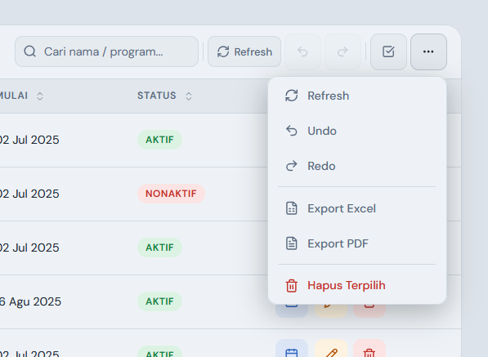Viewport: 488px width, 357px height.
Task: Close the three-dots more options menu button
Action: point(428,51)
